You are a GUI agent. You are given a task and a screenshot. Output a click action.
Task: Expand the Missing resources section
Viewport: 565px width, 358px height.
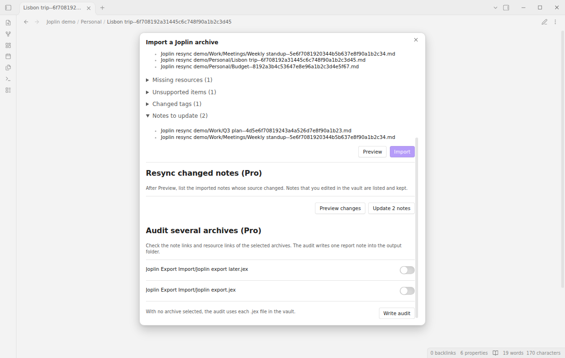[x=179, y=80]
